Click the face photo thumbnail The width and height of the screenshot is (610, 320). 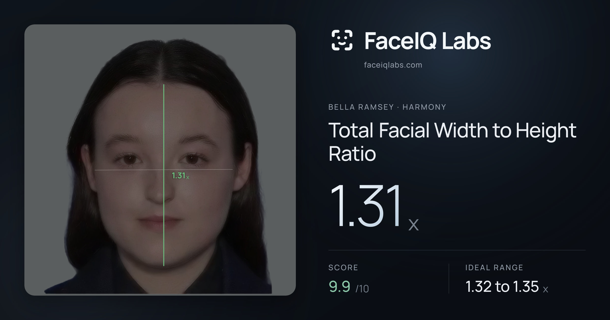click(160, 160)
